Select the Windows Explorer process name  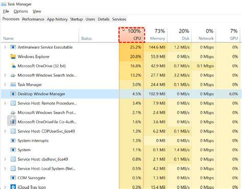coord(34,57)
